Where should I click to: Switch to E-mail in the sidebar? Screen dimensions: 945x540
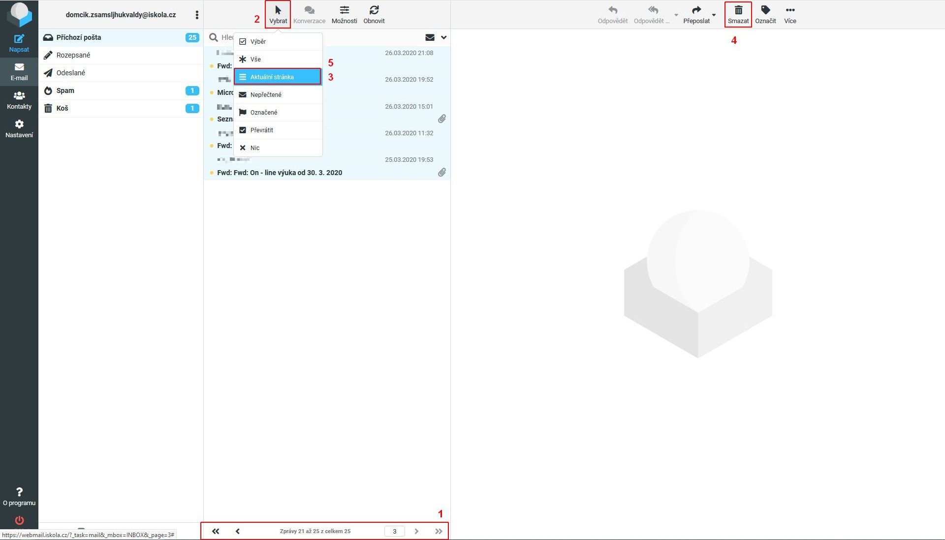tap(19, 71)
